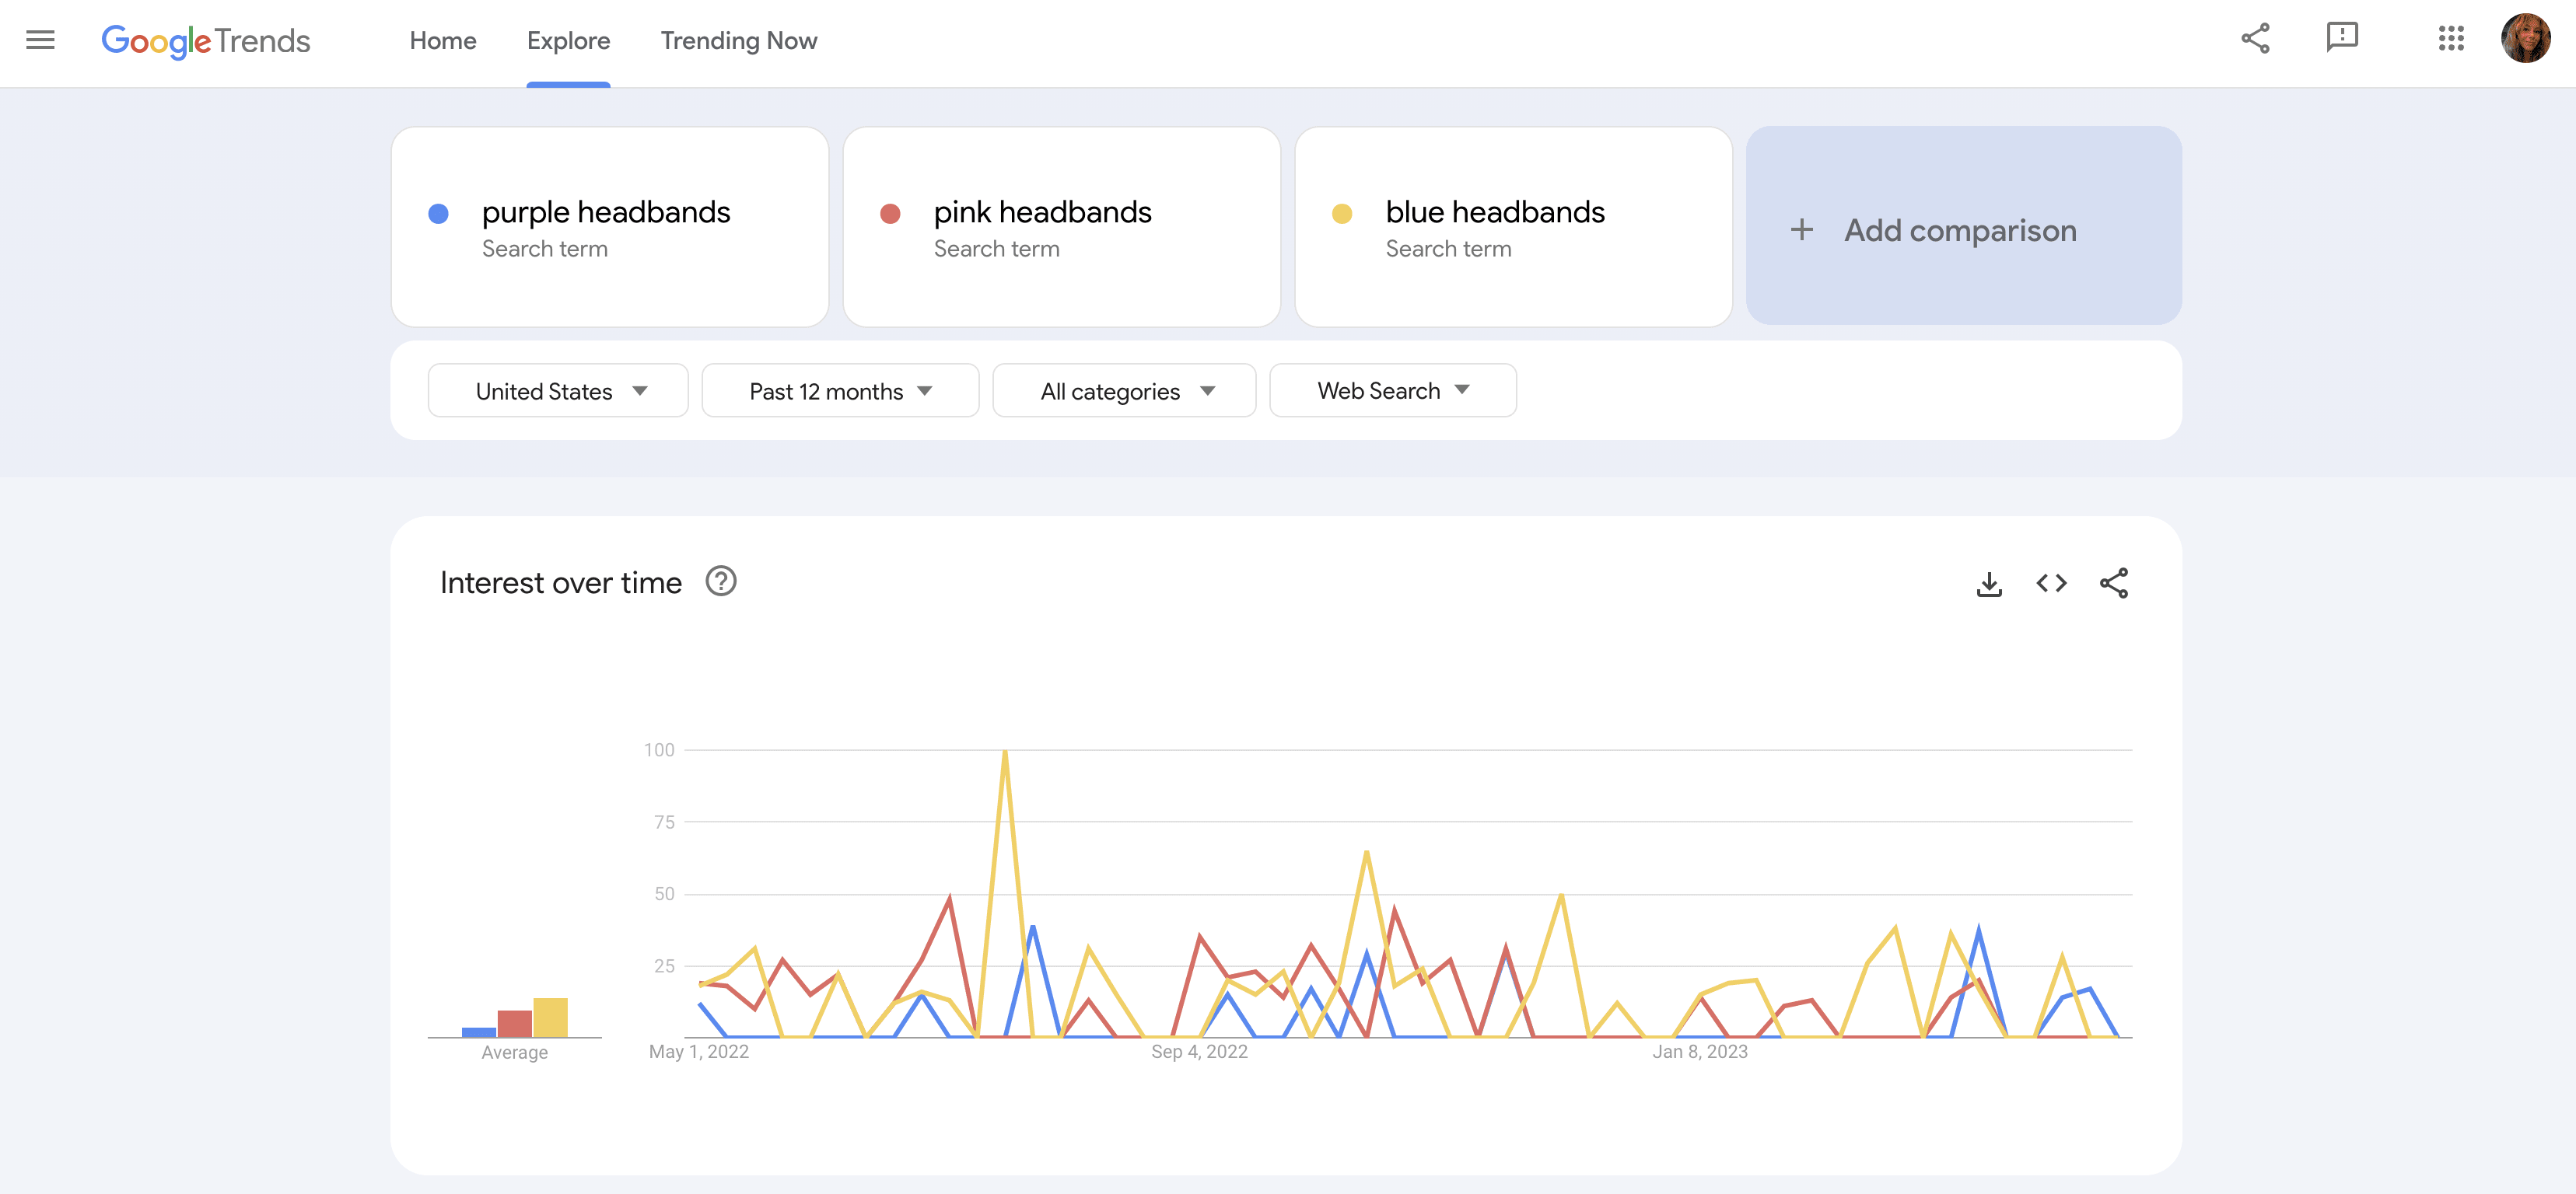
Task: Share the Interest over time chart
Action: [x=2113, y=582]
